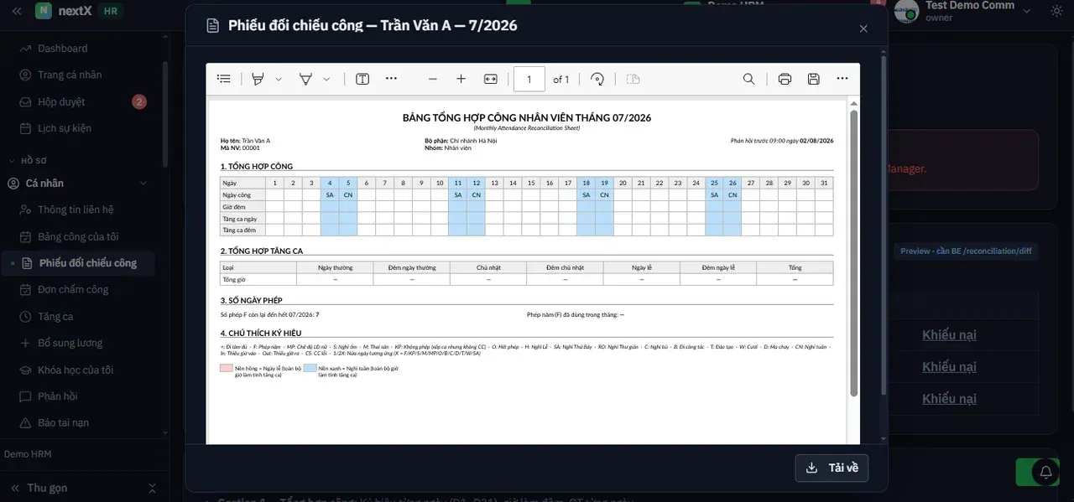
Task: Click the 4. CHÚ THÍCH KÝ HIỆU heading
Action: [x=261, y=333]
